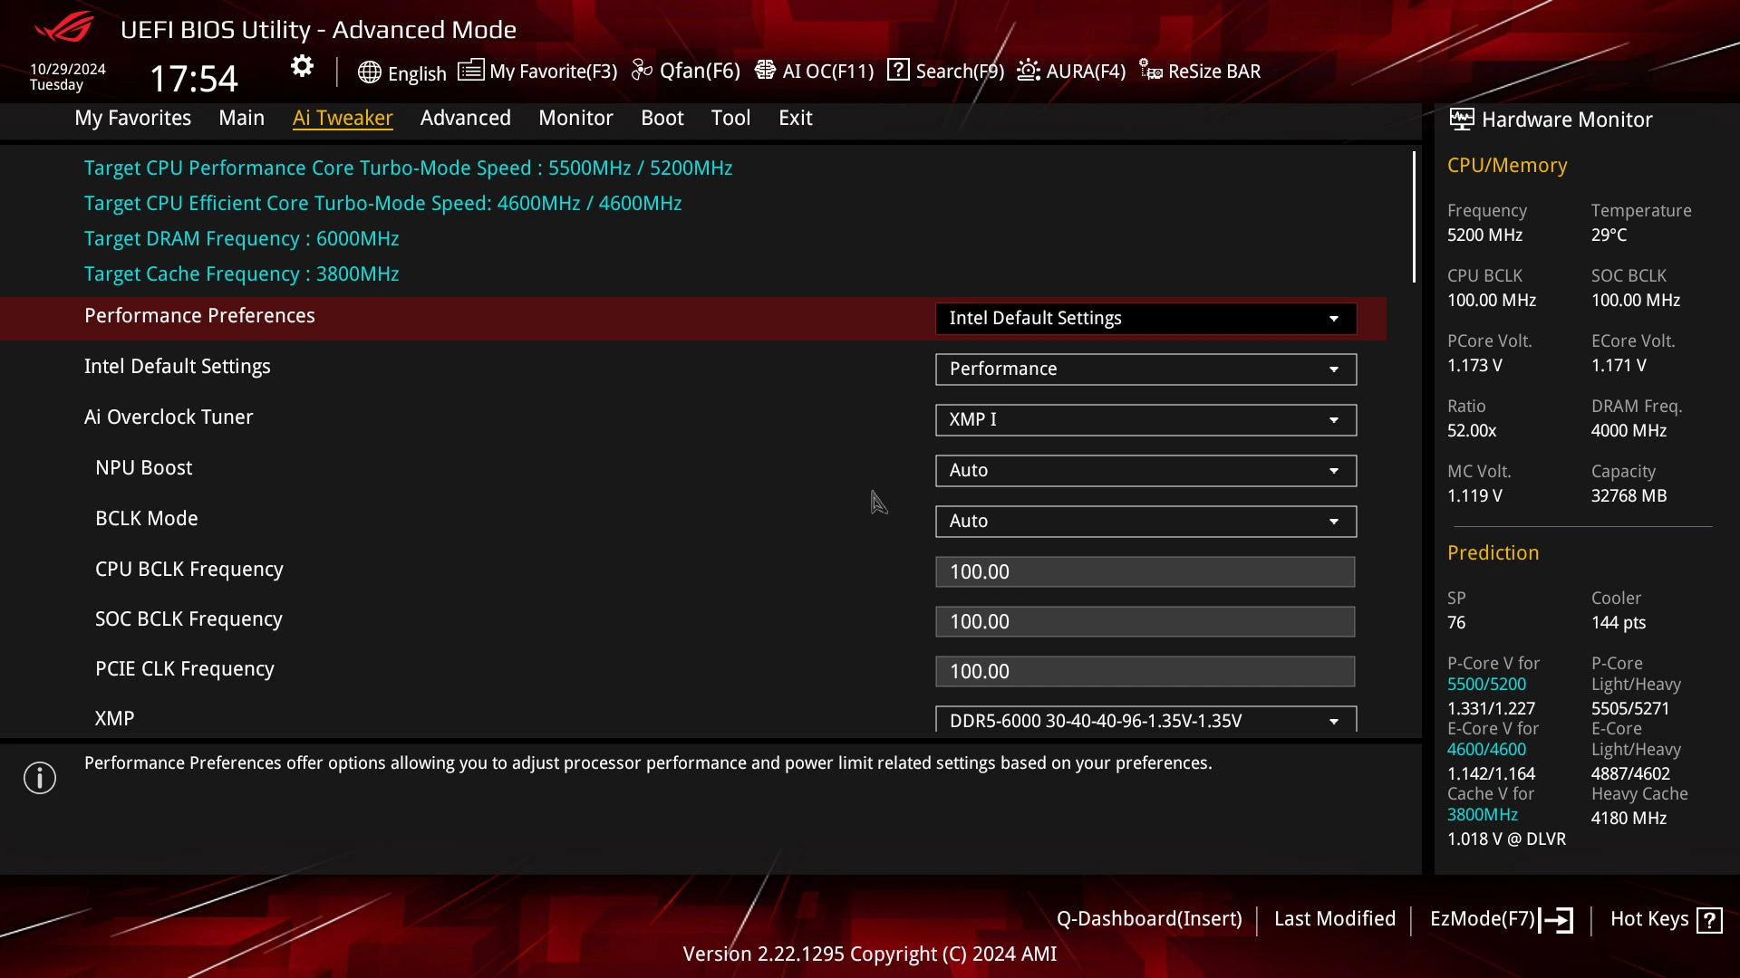The height and width of the screenshot is (978, 1740).
Task: Click Last Modified button
Action: (1335, 918)
